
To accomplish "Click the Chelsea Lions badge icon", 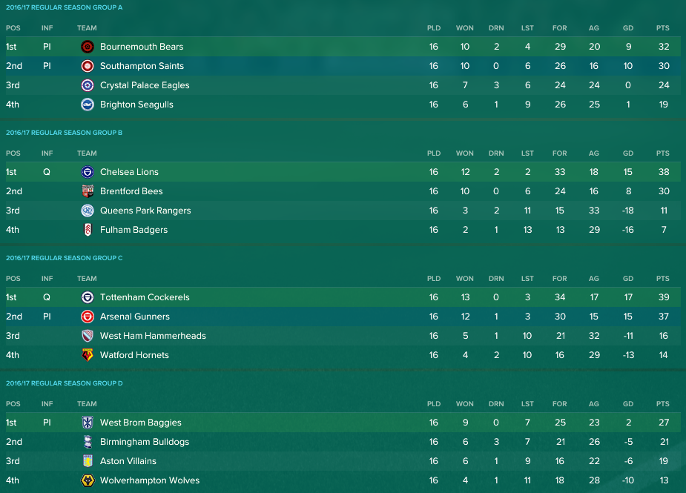I will tap(88, 172).
